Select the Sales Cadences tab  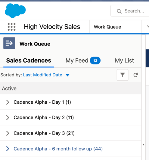tap(29, 61)
